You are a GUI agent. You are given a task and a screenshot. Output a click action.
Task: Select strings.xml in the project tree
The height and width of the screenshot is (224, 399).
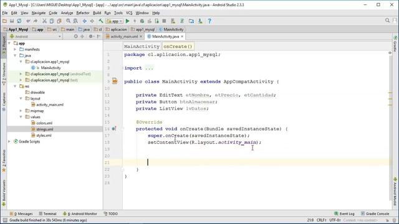click(x=44, y=129)
